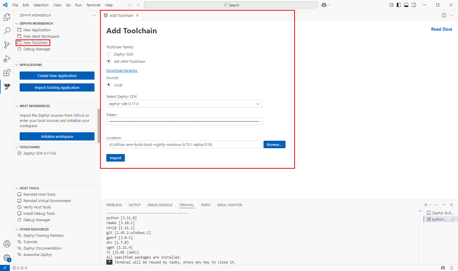Open Copilot dropdown arrow in title bar
Screen dimensions: 458x271
pos(329,5)
